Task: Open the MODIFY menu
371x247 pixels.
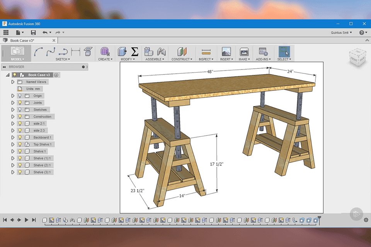Action: coord(128,59)
